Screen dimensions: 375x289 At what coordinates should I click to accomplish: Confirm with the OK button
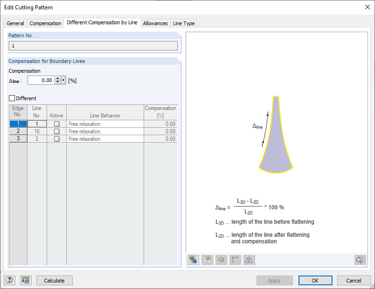point(315,281)
